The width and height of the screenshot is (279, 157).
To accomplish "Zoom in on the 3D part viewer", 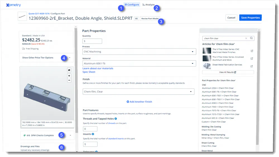I will [x=69, y=76].
